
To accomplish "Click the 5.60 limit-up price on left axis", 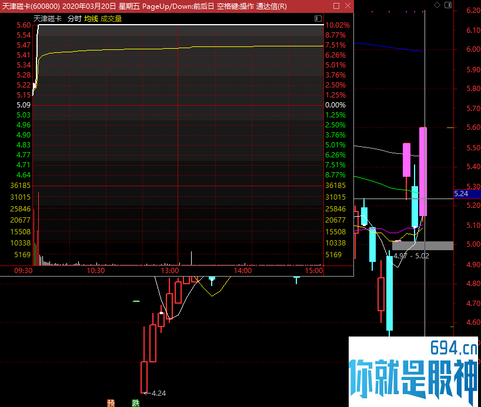I will [24, 25].
